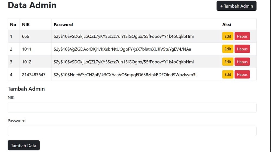The height and width of the screenshot is (152, 271).
Task: Select the password hash in row 2
Action: point(122,49)
